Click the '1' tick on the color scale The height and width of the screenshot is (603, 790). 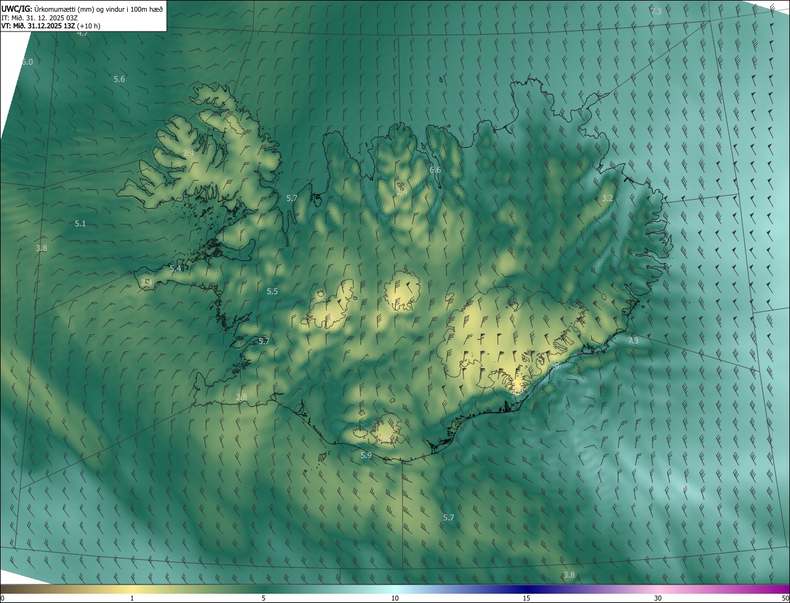coord(132,598)
